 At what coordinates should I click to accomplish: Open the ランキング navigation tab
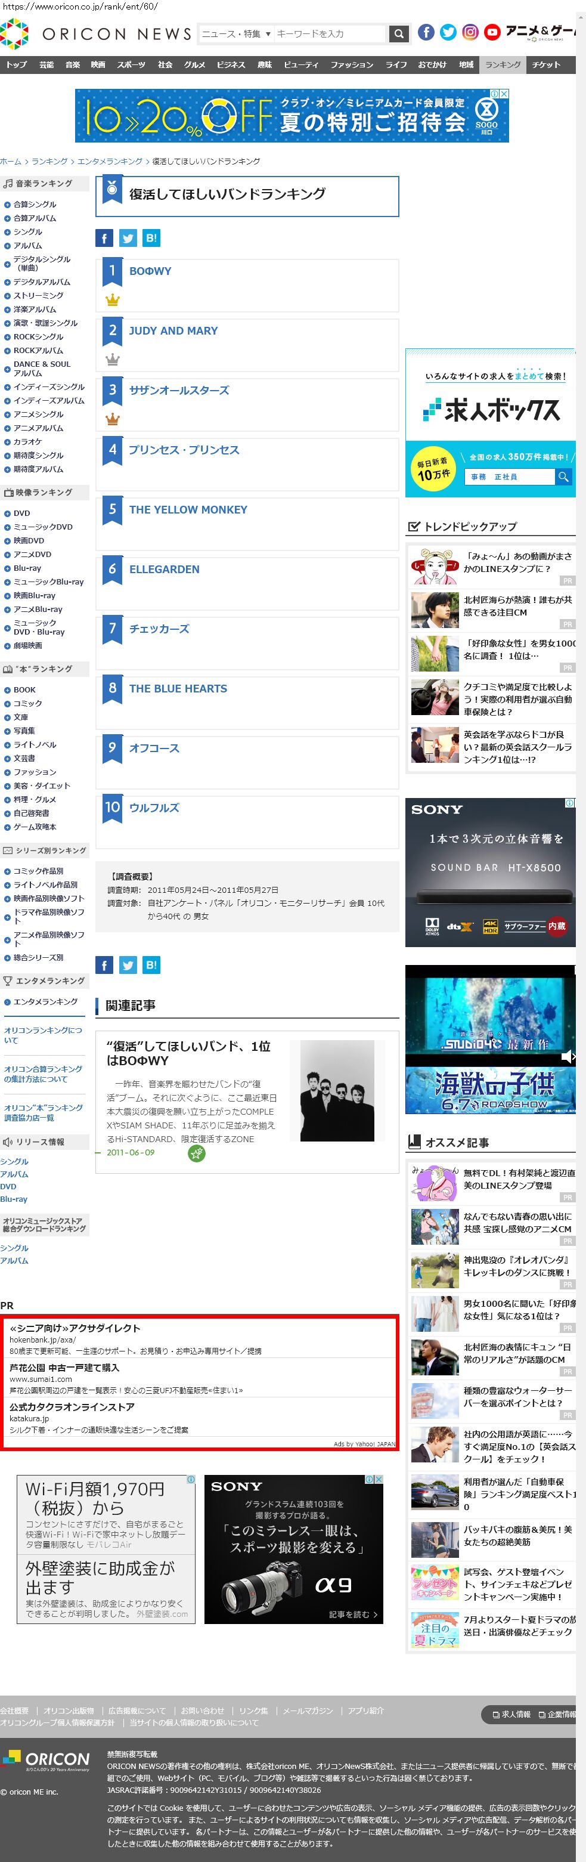tap(503, 64)
